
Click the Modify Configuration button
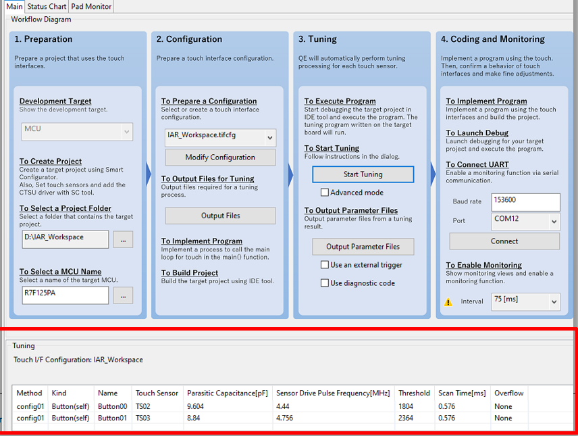click(220, 158)
